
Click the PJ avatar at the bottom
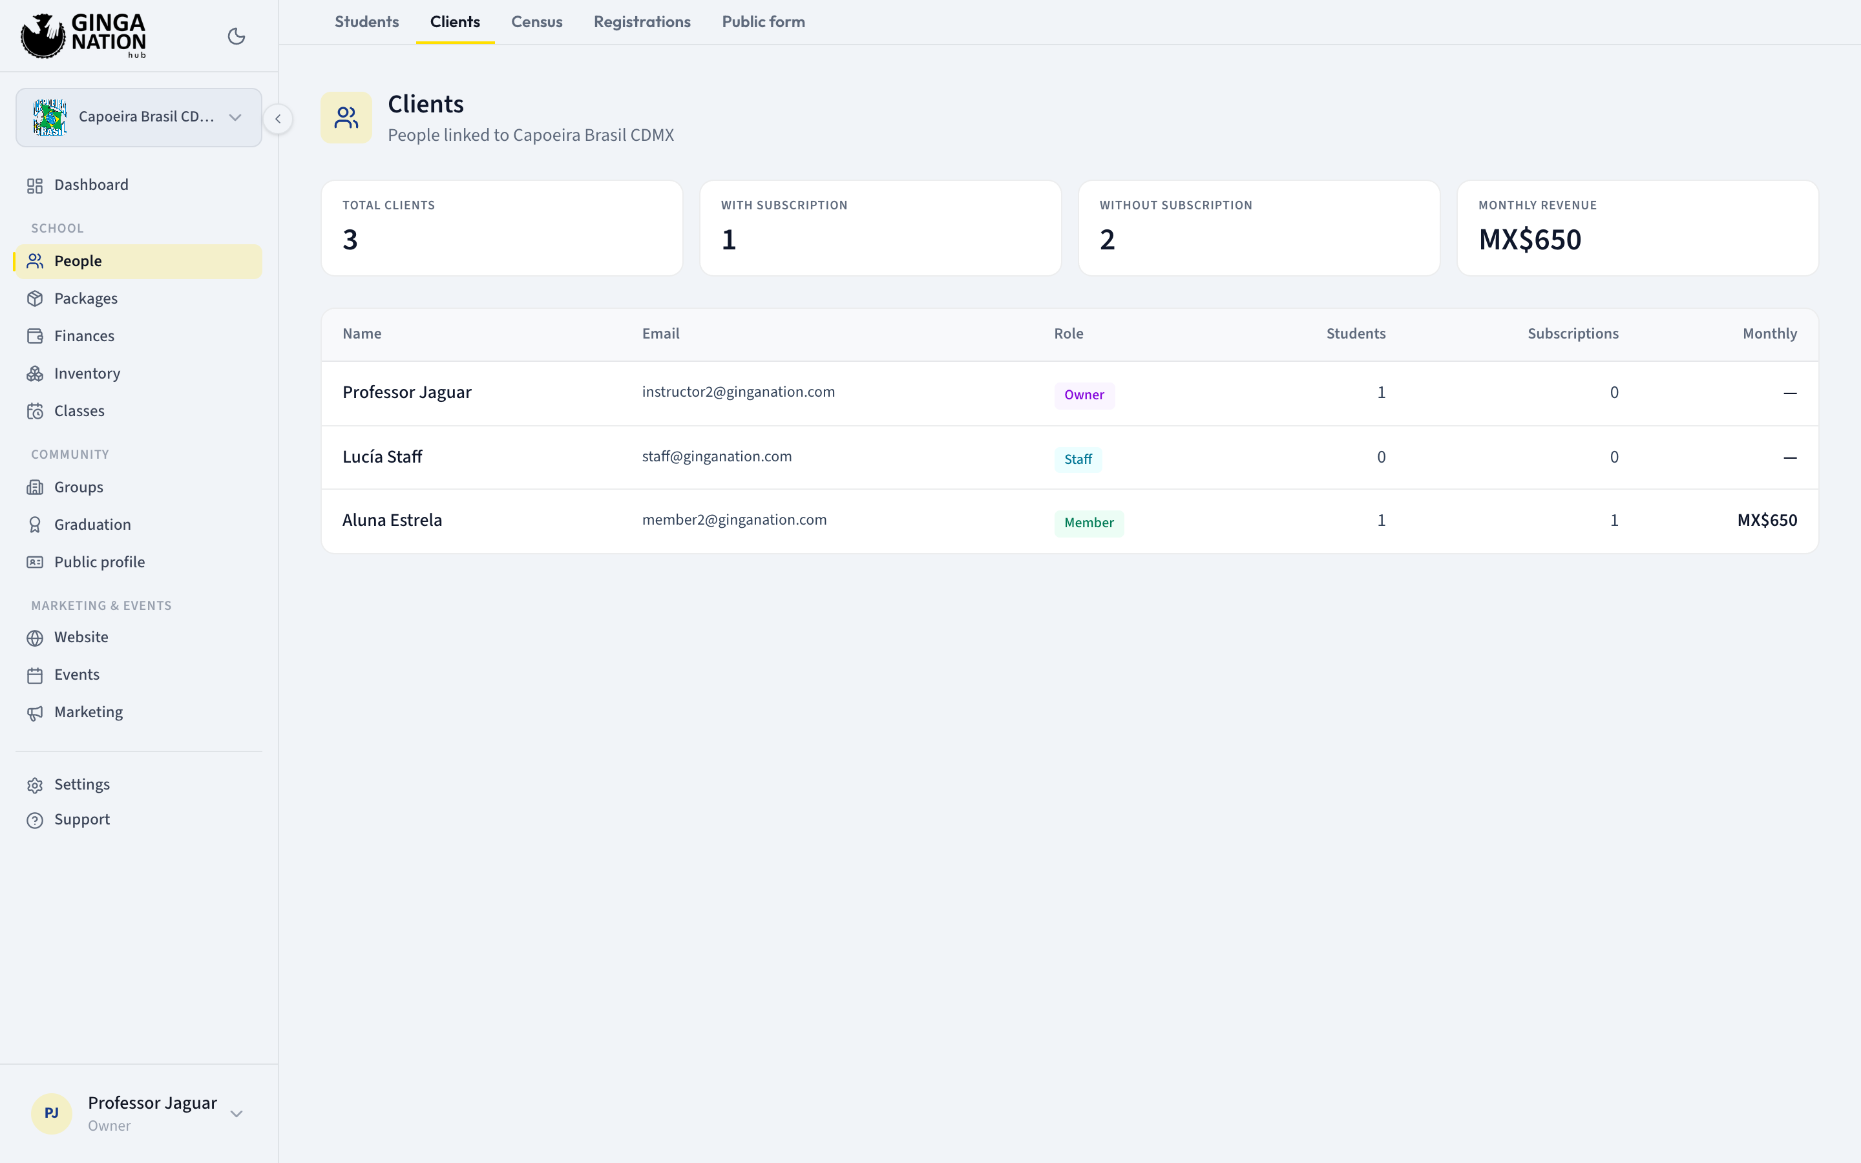52,1113
